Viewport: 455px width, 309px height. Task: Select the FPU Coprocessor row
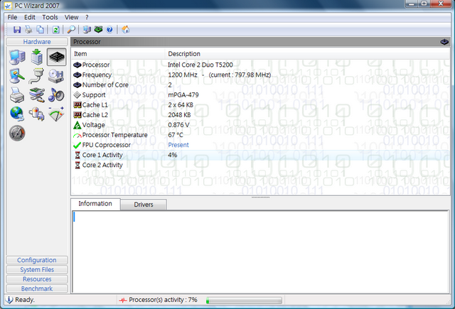(x=260, y=145)
